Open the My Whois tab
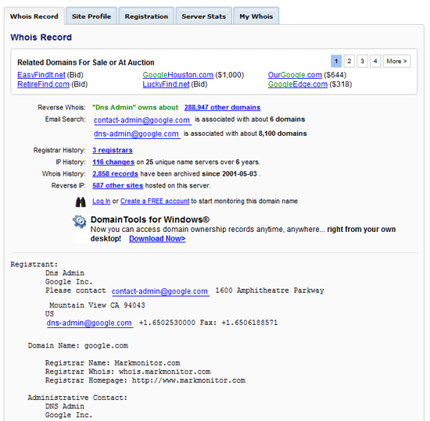The image size is (430, 421). click(256, 16)
